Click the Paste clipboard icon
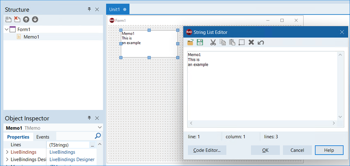The width and height of the screenshot is (350, 166). pos(232,42)
